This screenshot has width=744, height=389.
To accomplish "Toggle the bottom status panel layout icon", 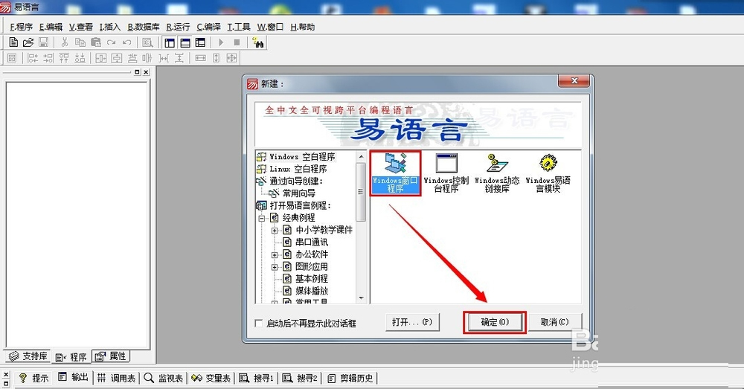I will pos(185,42).
